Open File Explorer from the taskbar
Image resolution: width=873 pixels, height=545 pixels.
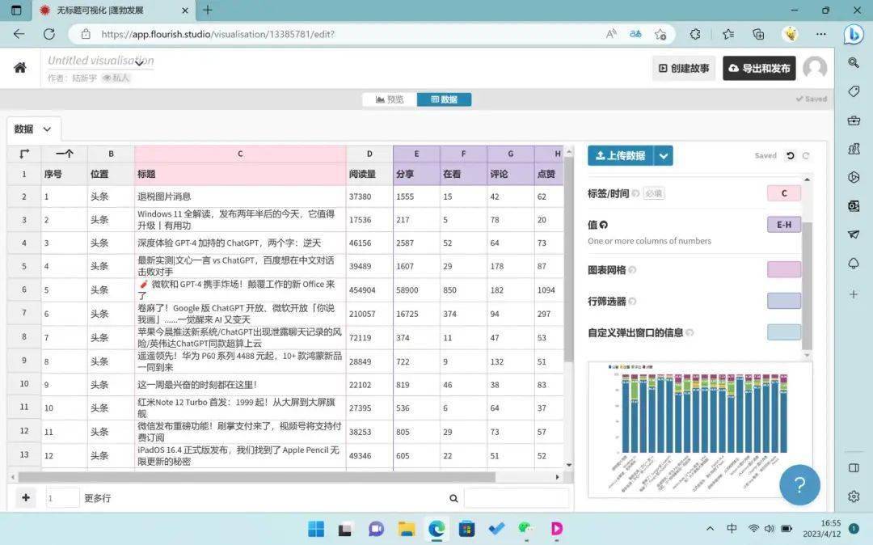click(x=407, y=529)
